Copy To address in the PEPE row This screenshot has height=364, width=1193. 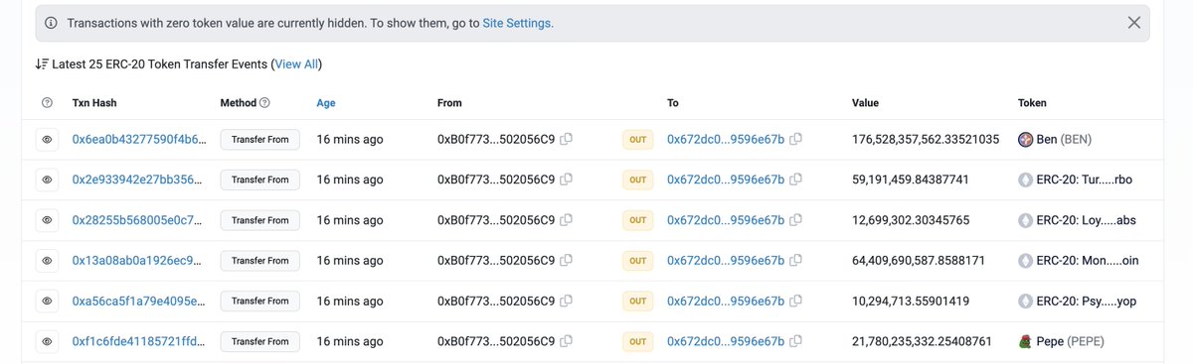pyautogui.click(x=796, y=341)
